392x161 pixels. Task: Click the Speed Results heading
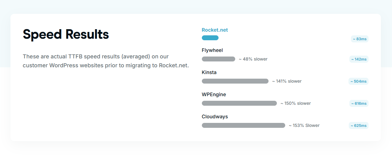coord(66,34)
